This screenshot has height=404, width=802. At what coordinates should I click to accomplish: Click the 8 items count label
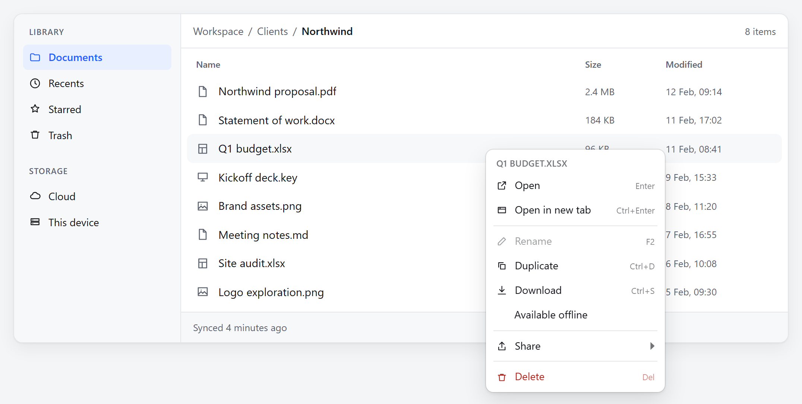[760, 32]
